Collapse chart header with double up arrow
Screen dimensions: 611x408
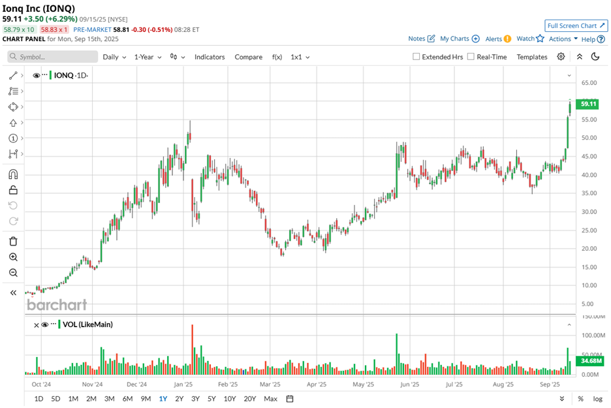580,57
